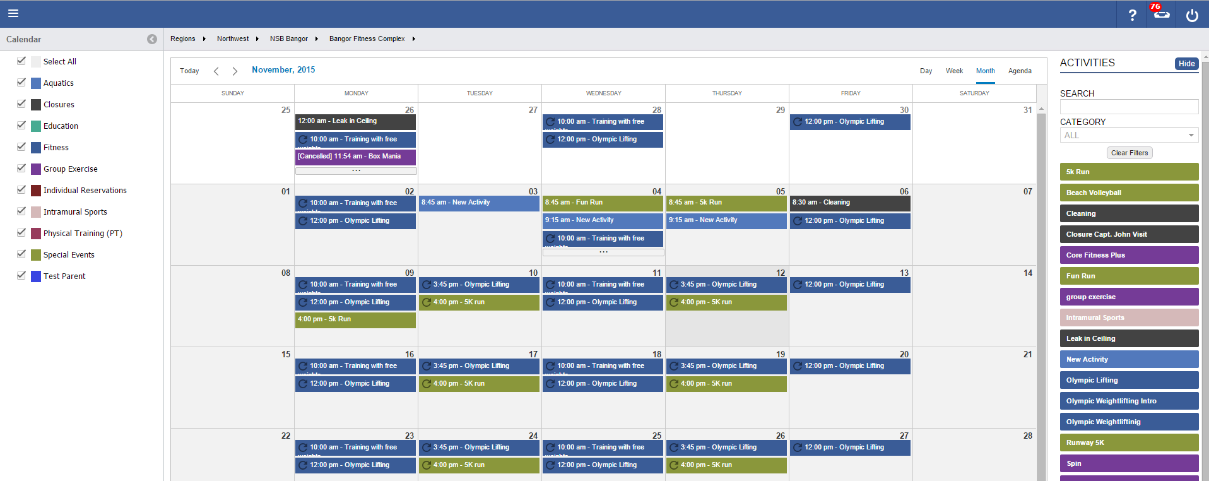Click the Fitness blue color swatch

(x=36, y=148)
